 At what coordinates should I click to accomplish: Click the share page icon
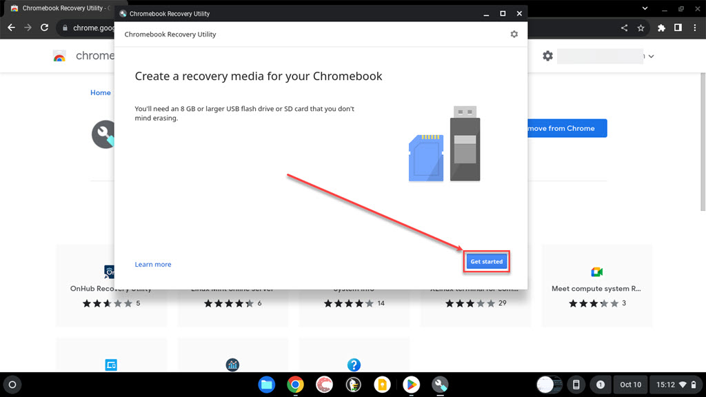[624, 28]
